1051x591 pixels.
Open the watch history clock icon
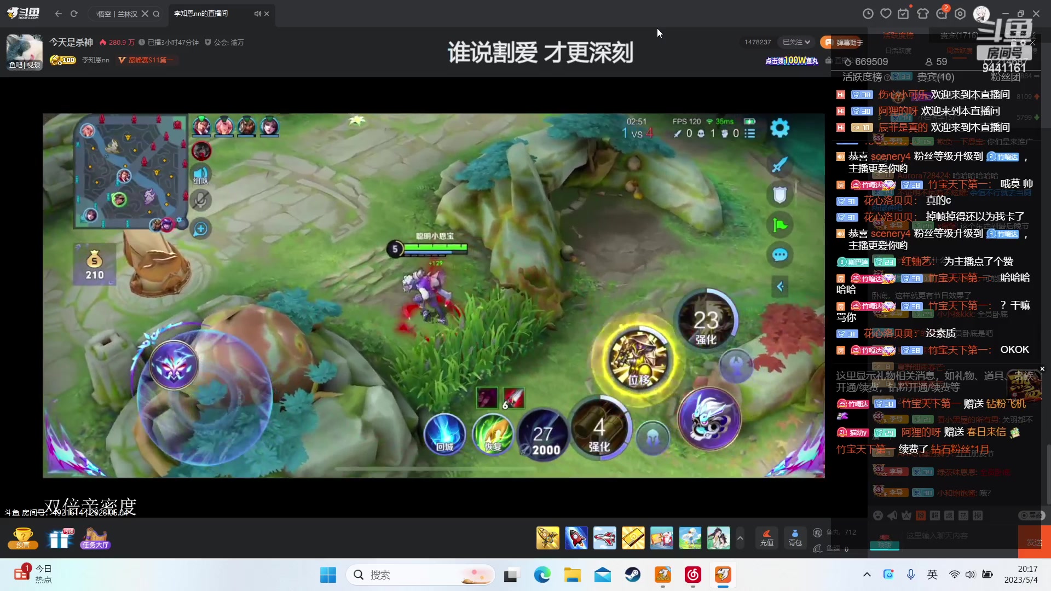click(868, 14)
